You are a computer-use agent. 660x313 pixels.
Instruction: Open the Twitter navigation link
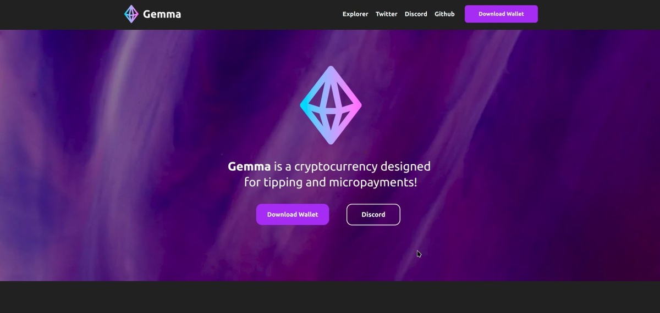point(386,14)
